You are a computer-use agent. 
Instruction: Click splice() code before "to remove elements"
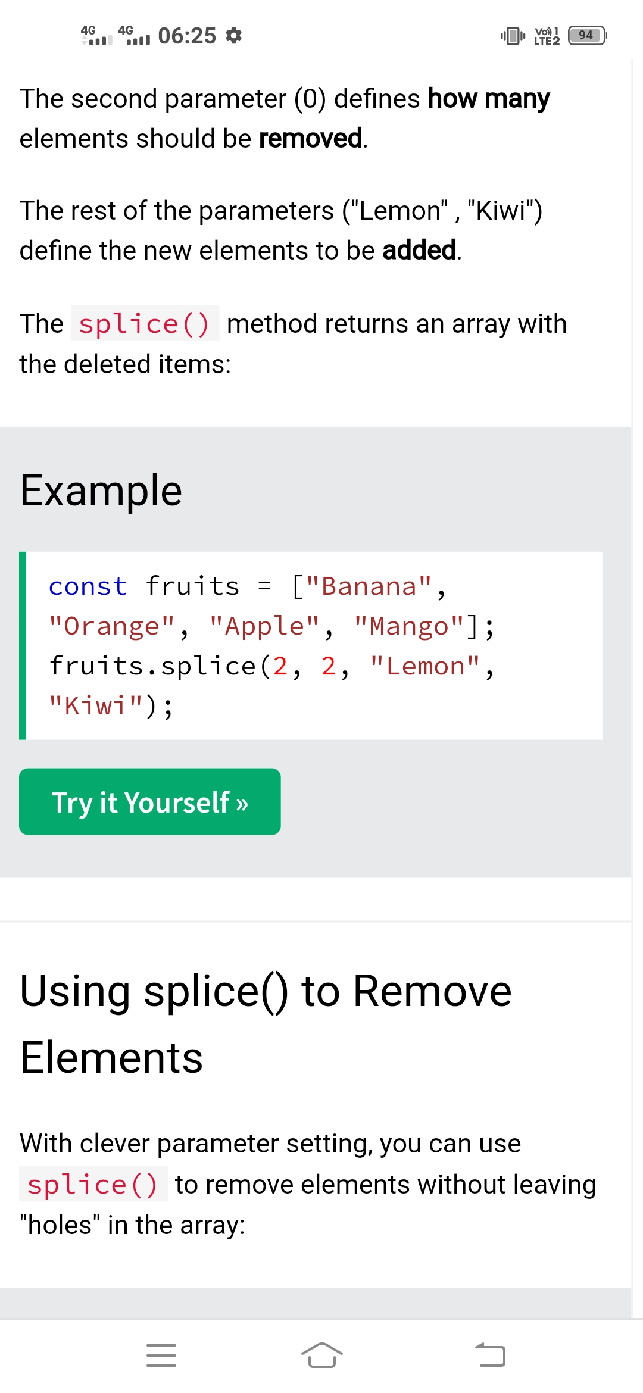pos(93,1185)
